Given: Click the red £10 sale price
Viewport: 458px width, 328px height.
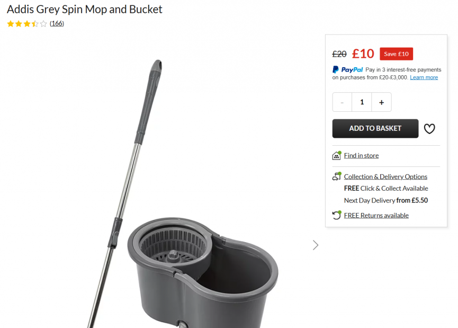Looking at the screenshot, I should (363, 54).
